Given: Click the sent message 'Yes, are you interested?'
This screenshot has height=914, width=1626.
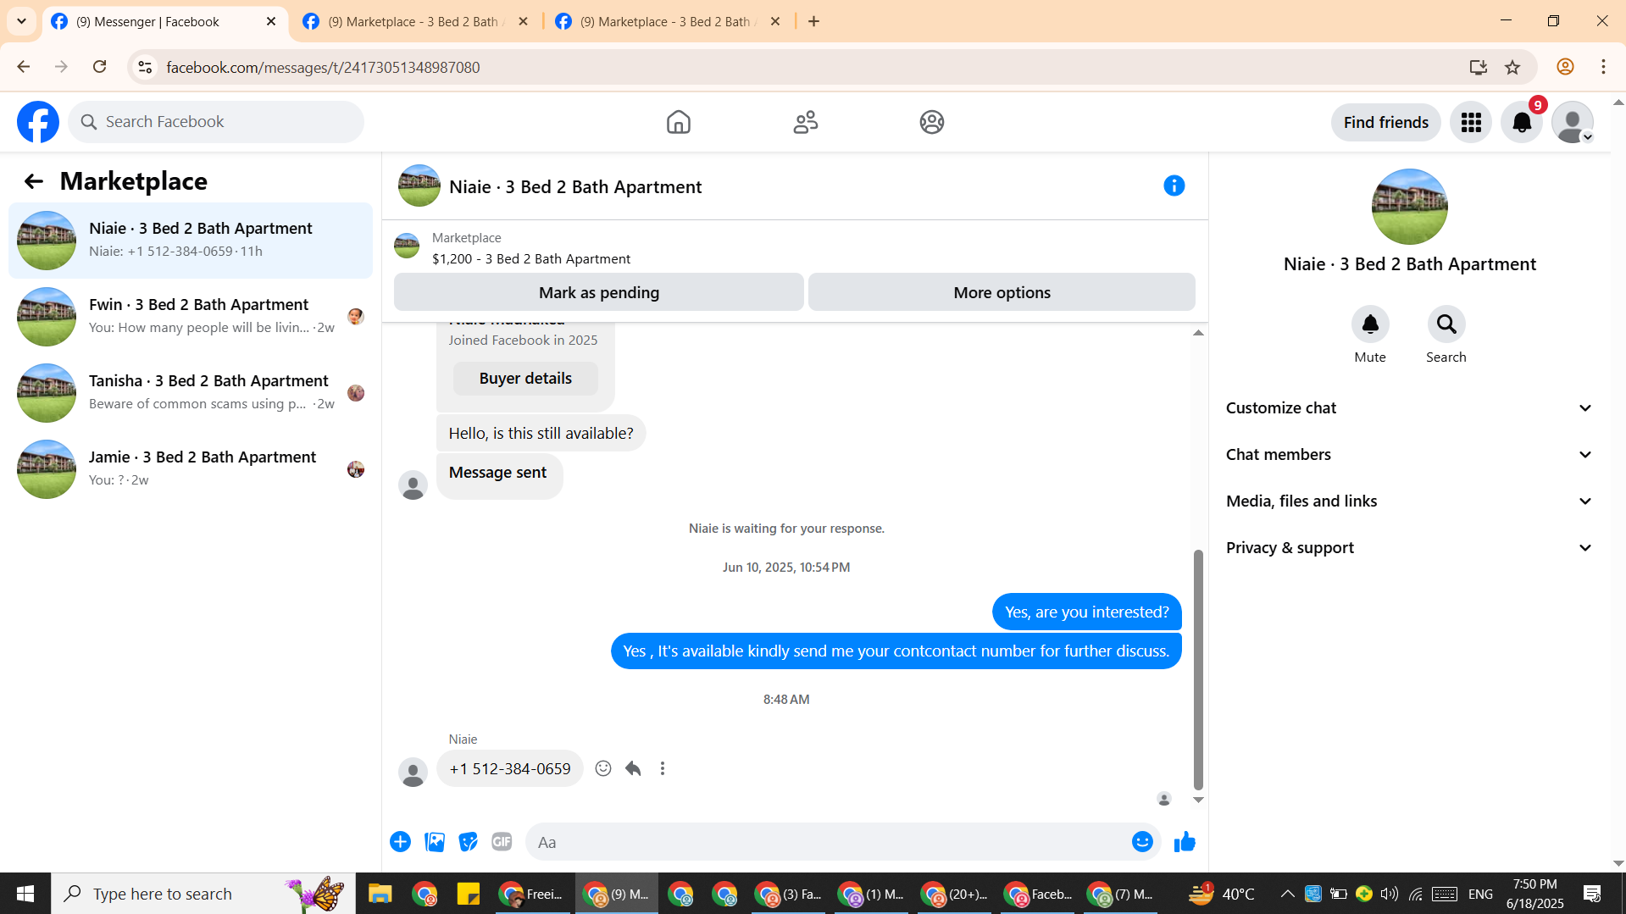Looking at the screenshot, I should tap(1086, 612).
